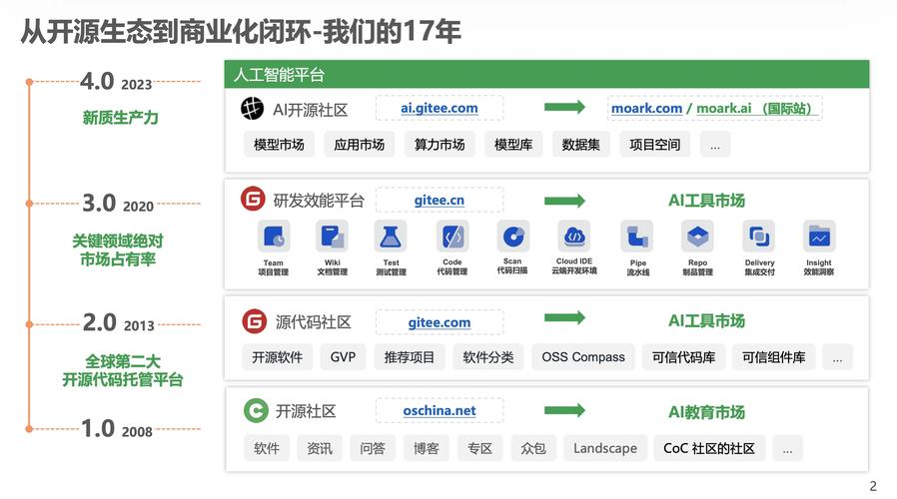Click the 项目空间 tag
This screenshot has width=897, height=499.
(655, 145)
